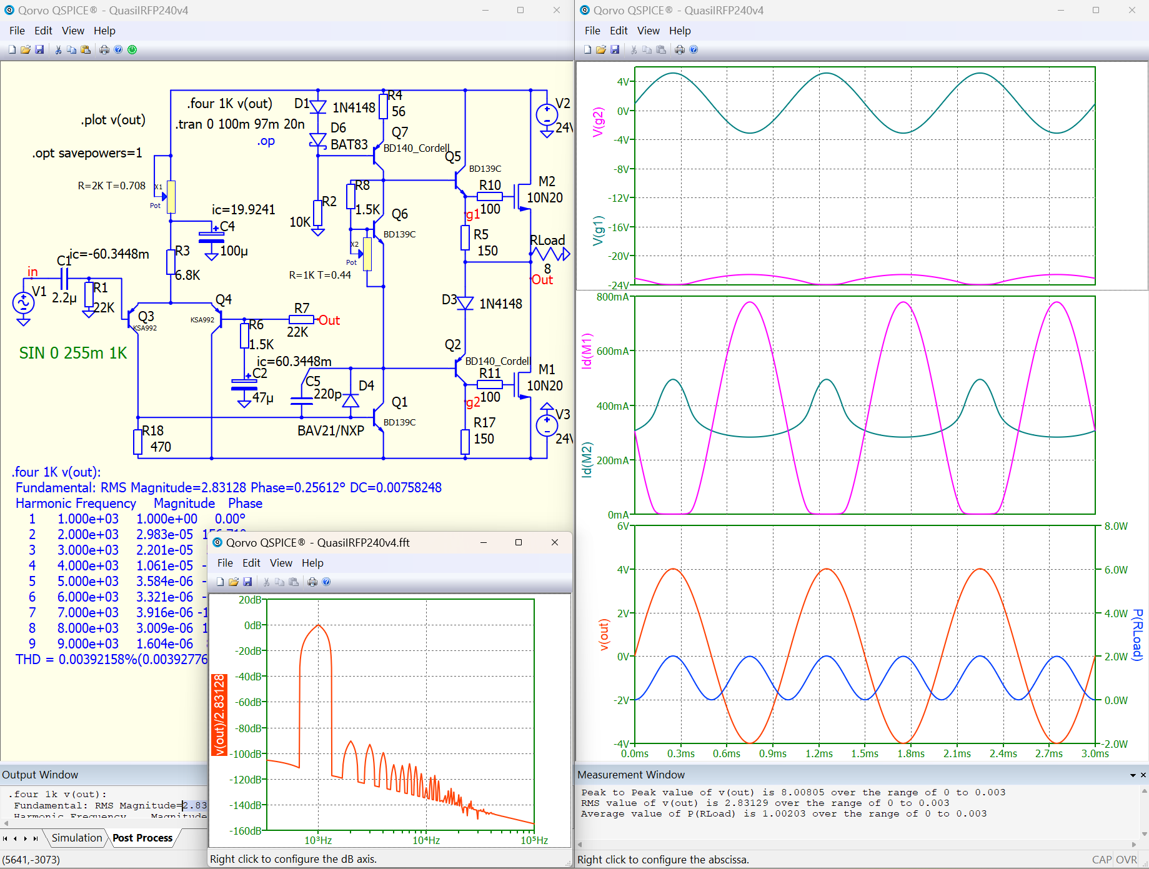Click the .opt savepowers=1 directive
Screen dimensions: 1149x869
coord(87,153)
